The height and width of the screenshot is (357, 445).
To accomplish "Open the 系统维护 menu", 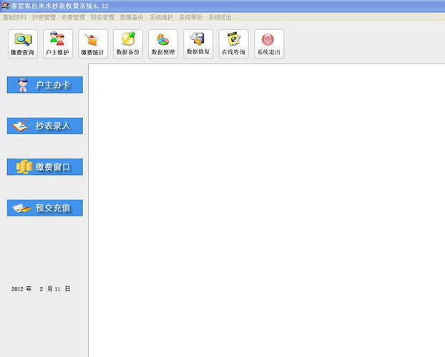I will [x=161, y=17].
